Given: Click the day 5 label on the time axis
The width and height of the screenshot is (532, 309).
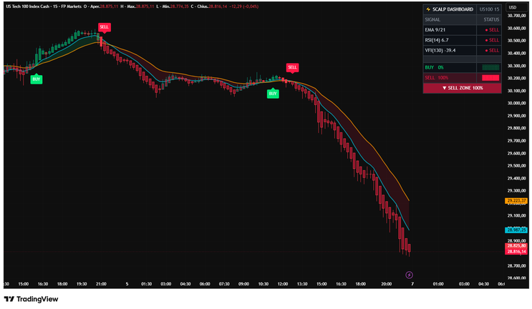Looking at the screenshot, I should (x=127, y=284).
